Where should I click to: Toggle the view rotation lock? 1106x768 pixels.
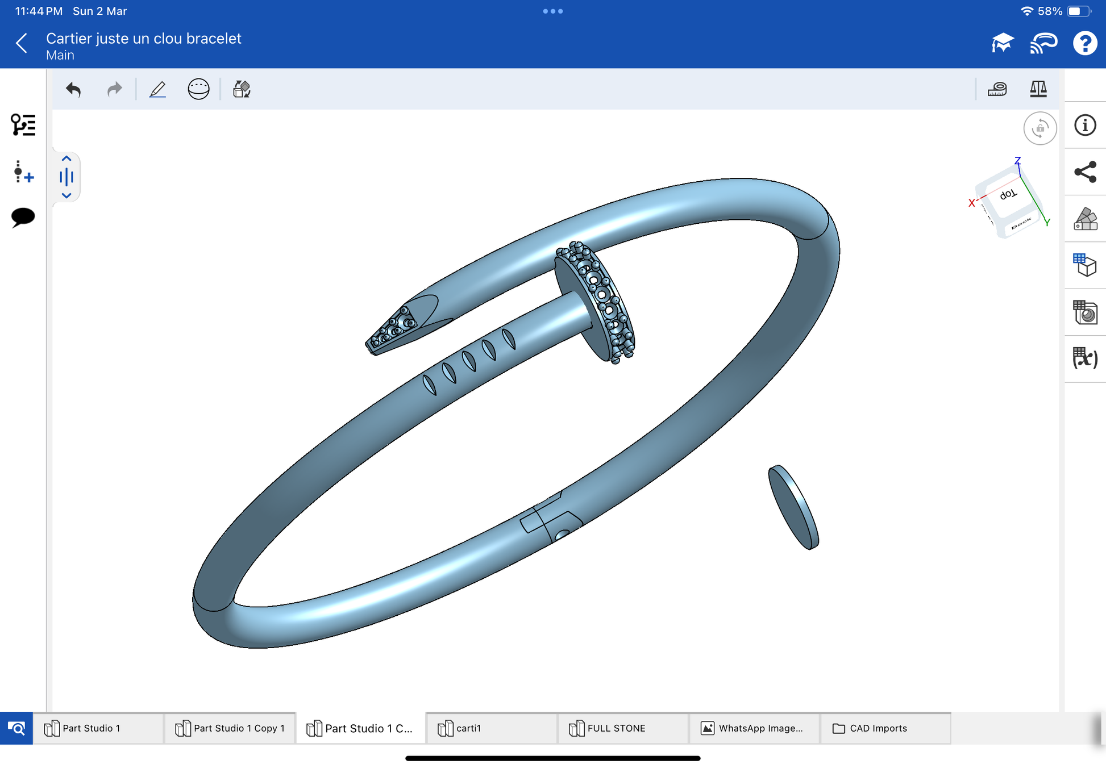tap(1040, 128)
